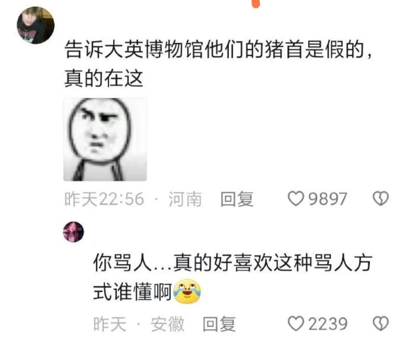Select the reply text starting 你骂人
The height and width of the screenshot is (342, 409).
[x=233, y=277]
